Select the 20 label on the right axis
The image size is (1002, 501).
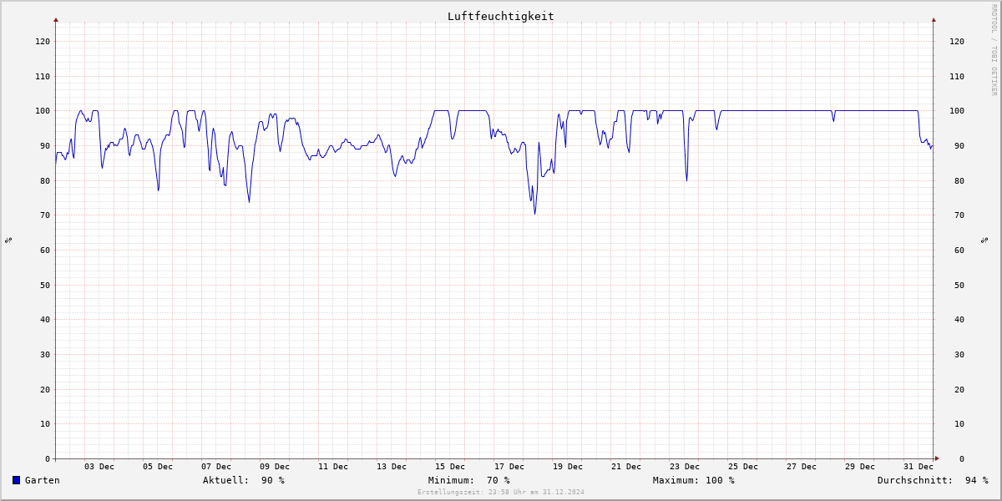959,389
